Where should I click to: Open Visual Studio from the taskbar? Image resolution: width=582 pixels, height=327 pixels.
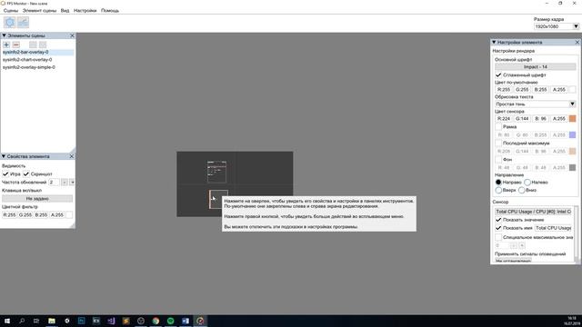click(x=111, y=321)
